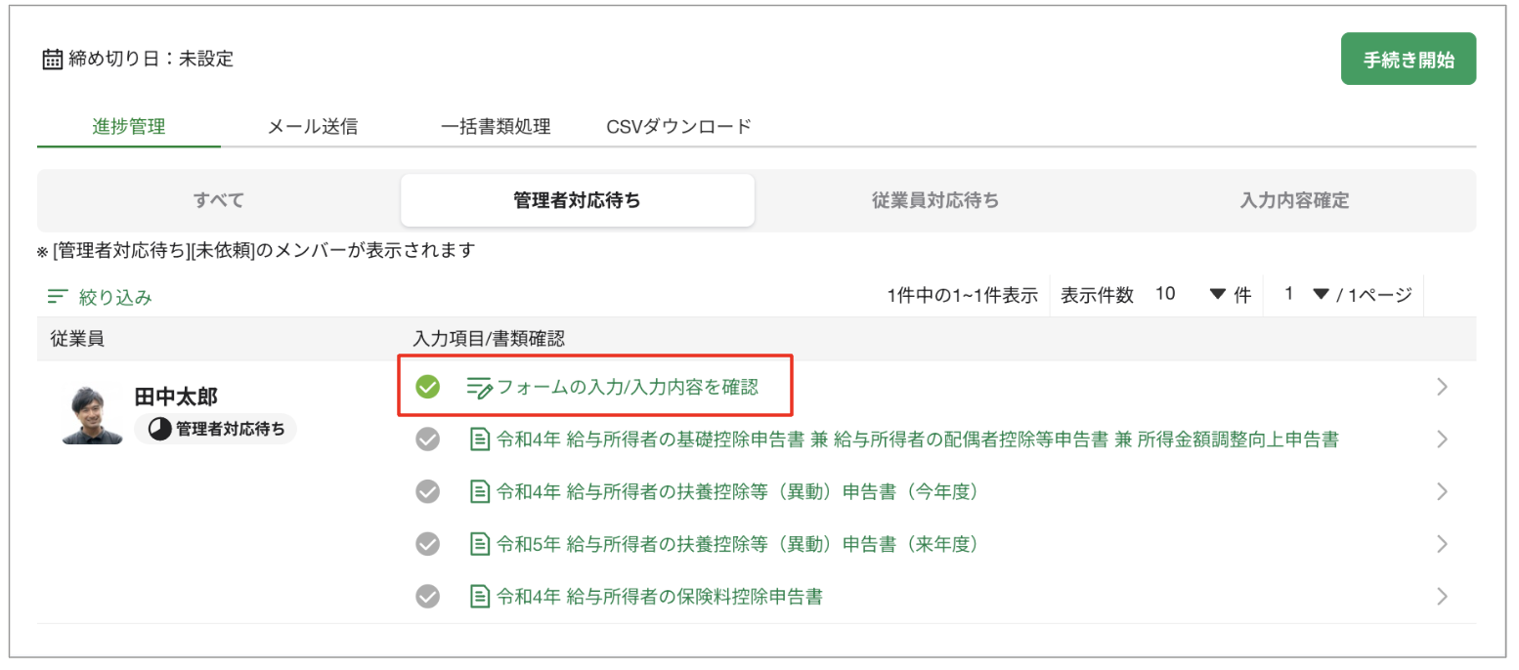Click the 締め切り日：未設定 text
The width and height of the screenshot is (1519, 670).
(x=151, y=60)
